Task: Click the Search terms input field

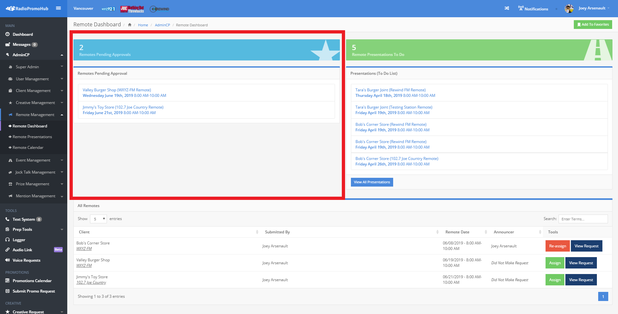Action: coord(583,219)
